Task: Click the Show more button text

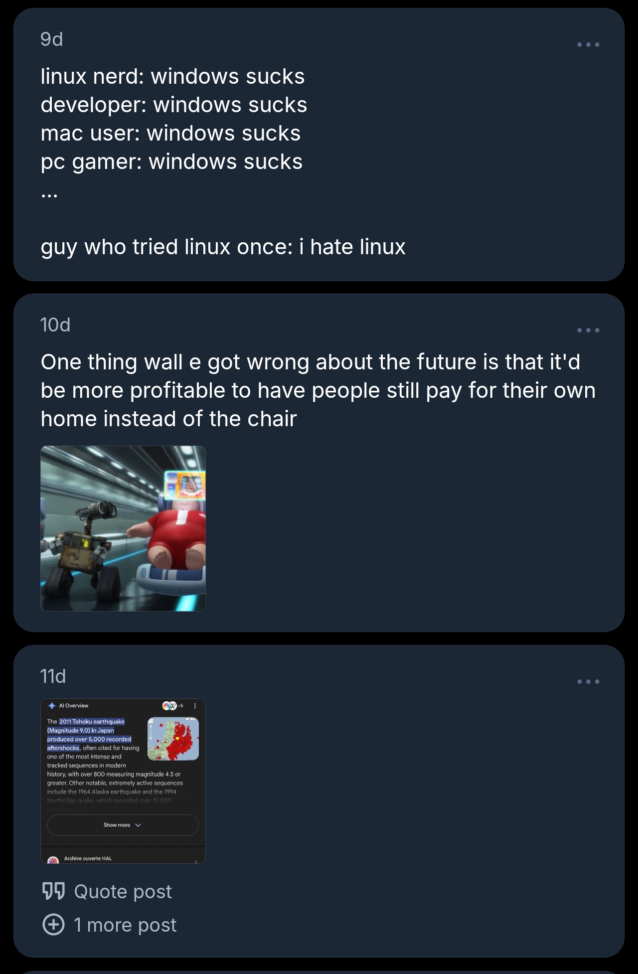Action: [117, 825]
